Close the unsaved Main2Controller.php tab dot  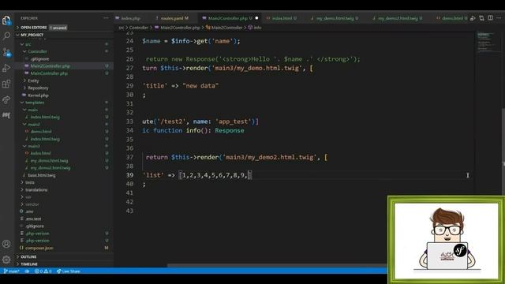(x=256, y=18)
